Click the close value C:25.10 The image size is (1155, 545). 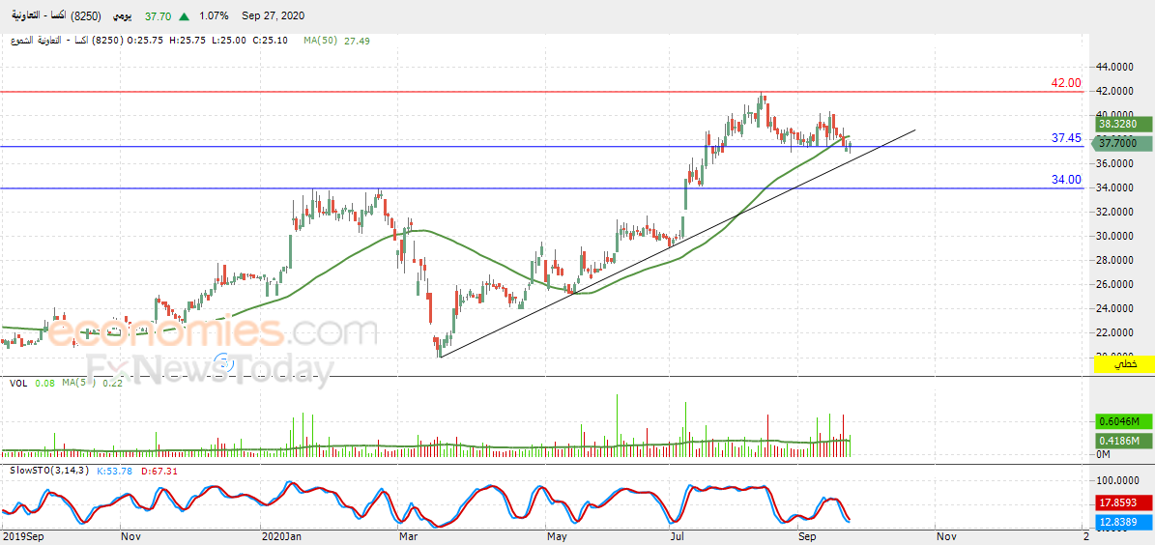270,42
